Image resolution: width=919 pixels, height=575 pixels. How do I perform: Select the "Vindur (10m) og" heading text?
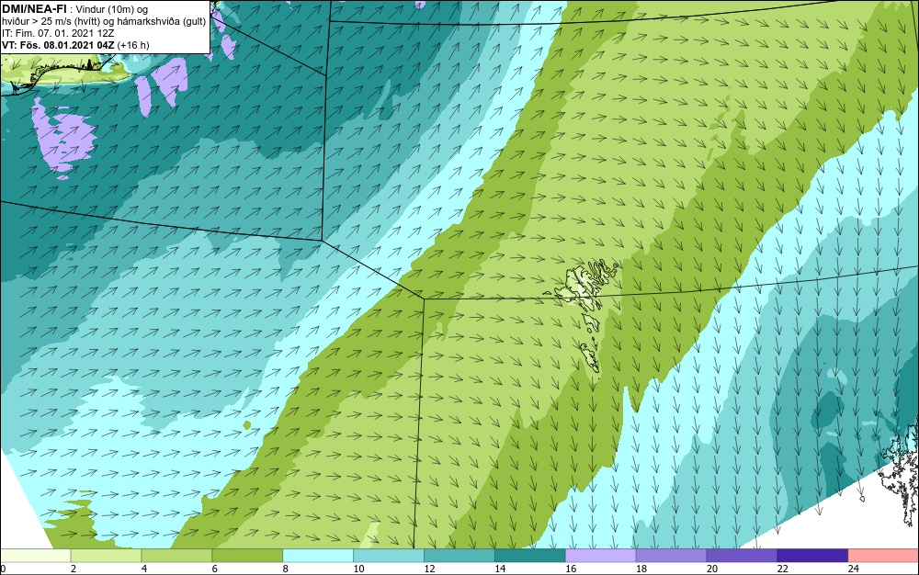coord(113,8)
